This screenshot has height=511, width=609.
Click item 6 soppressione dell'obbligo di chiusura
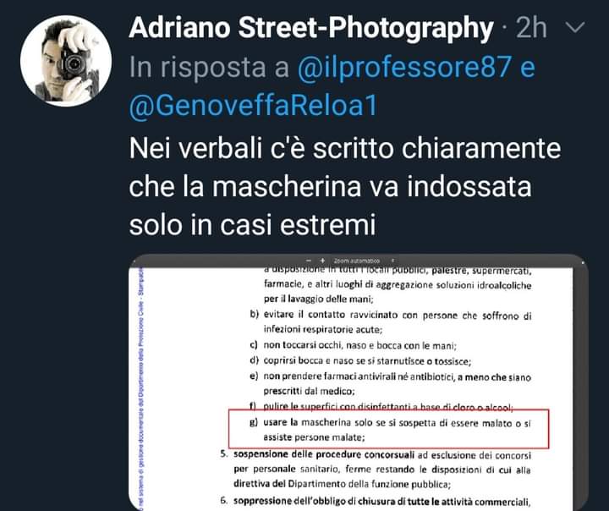376,501
